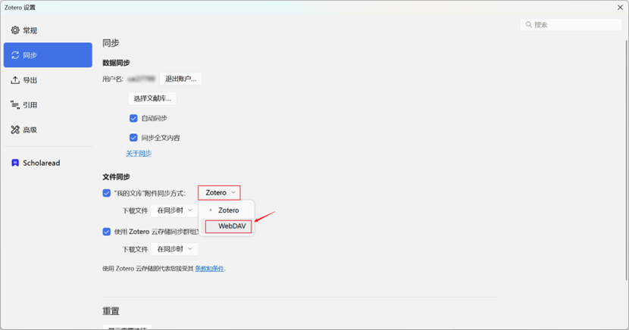Toggle the 我的文库 attachment sync checkbox
The width and height of the screenshot is (629, 330).
106,193
